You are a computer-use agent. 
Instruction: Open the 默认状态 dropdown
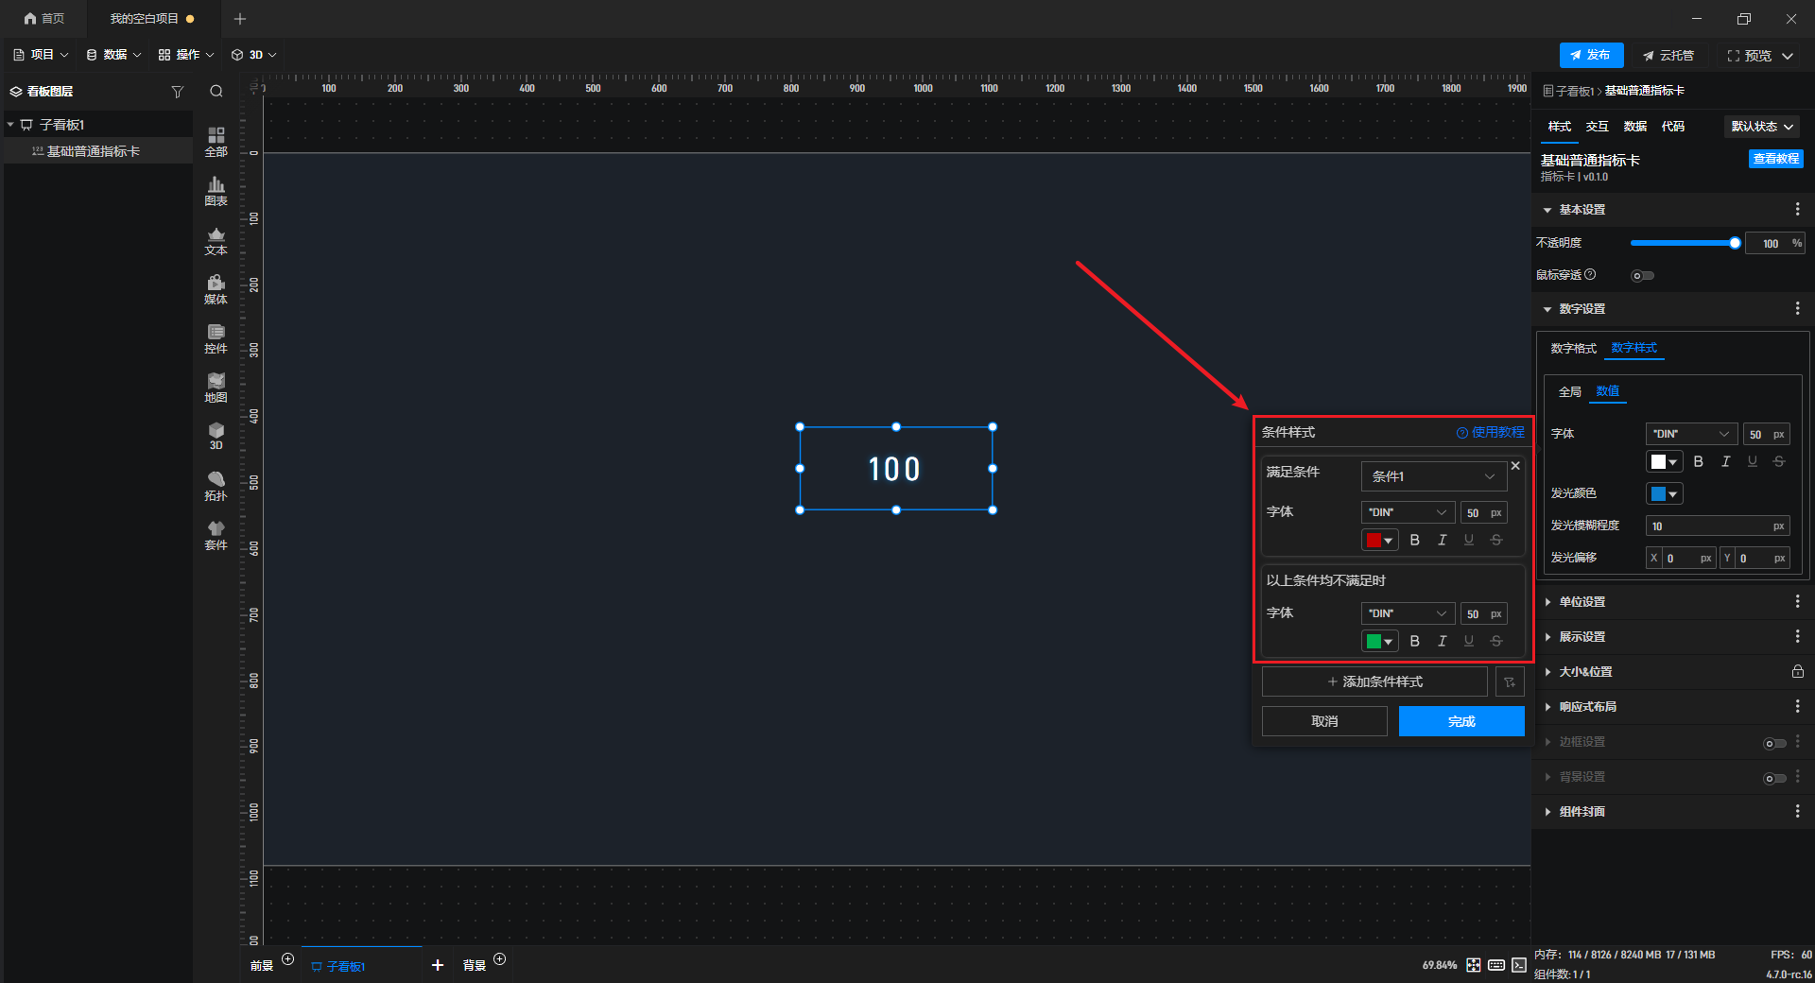[1761, 127]
